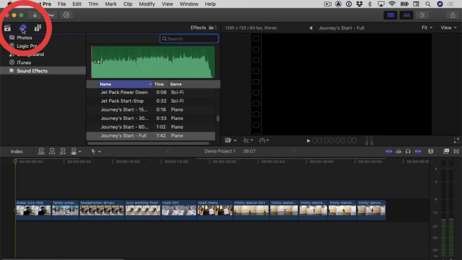Image resolution: width=462 pixels, height=260 pixels.
Task: Toggle snapping in timeline
Action: point(418,151)
